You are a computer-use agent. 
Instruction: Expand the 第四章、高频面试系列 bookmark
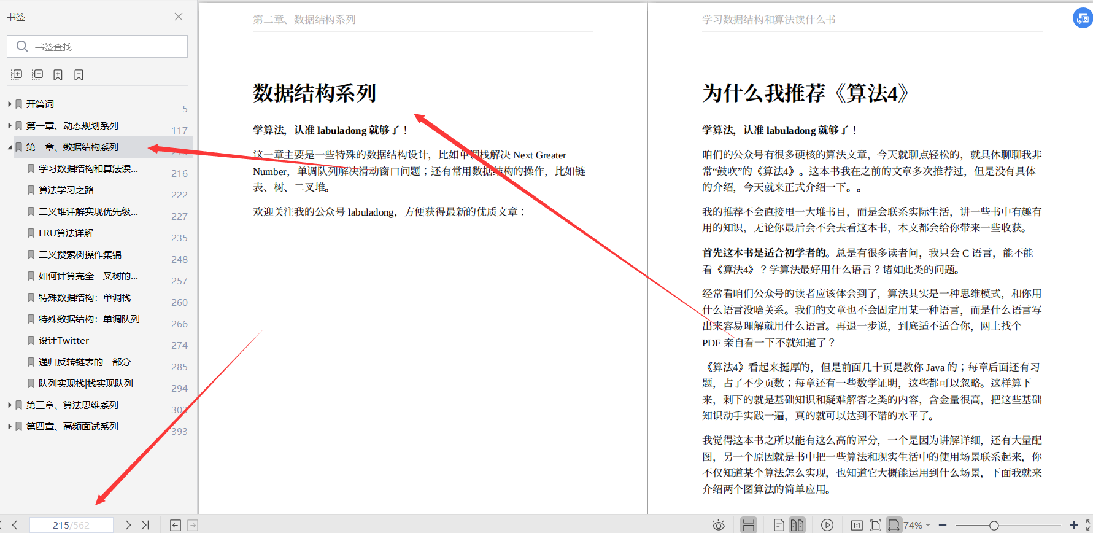pyautogui.click(x=10, y=427)
